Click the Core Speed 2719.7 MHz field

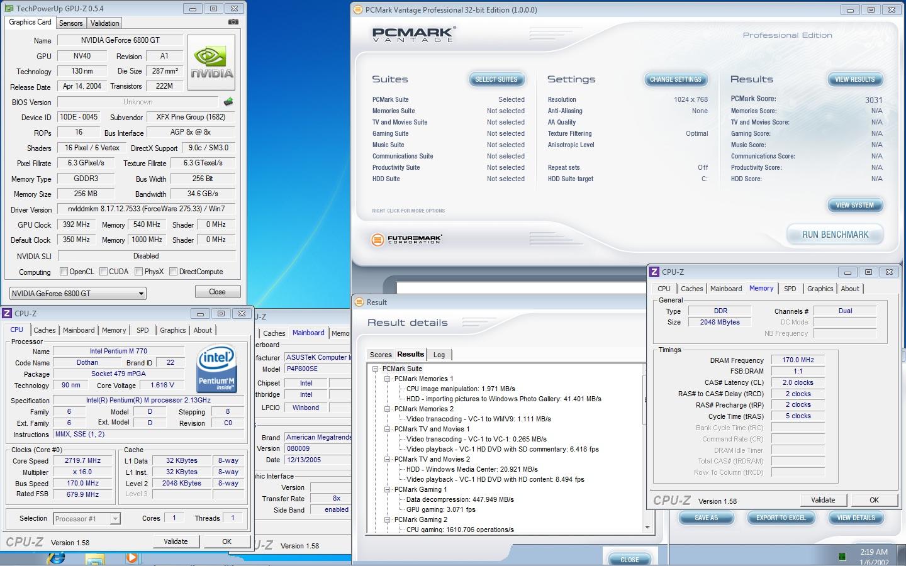[83, 461]
